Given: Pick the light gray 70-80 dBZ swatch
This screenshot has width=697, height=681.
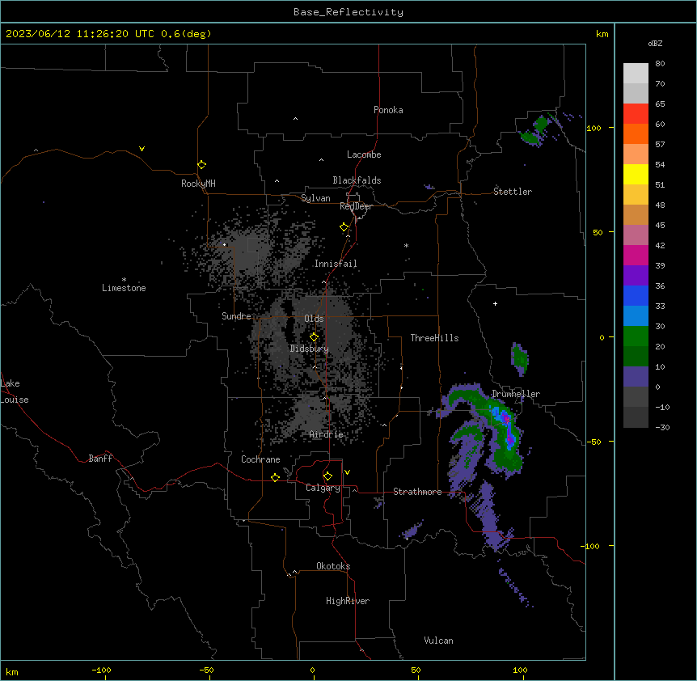Looking at the screenshot, I should 636,74.
